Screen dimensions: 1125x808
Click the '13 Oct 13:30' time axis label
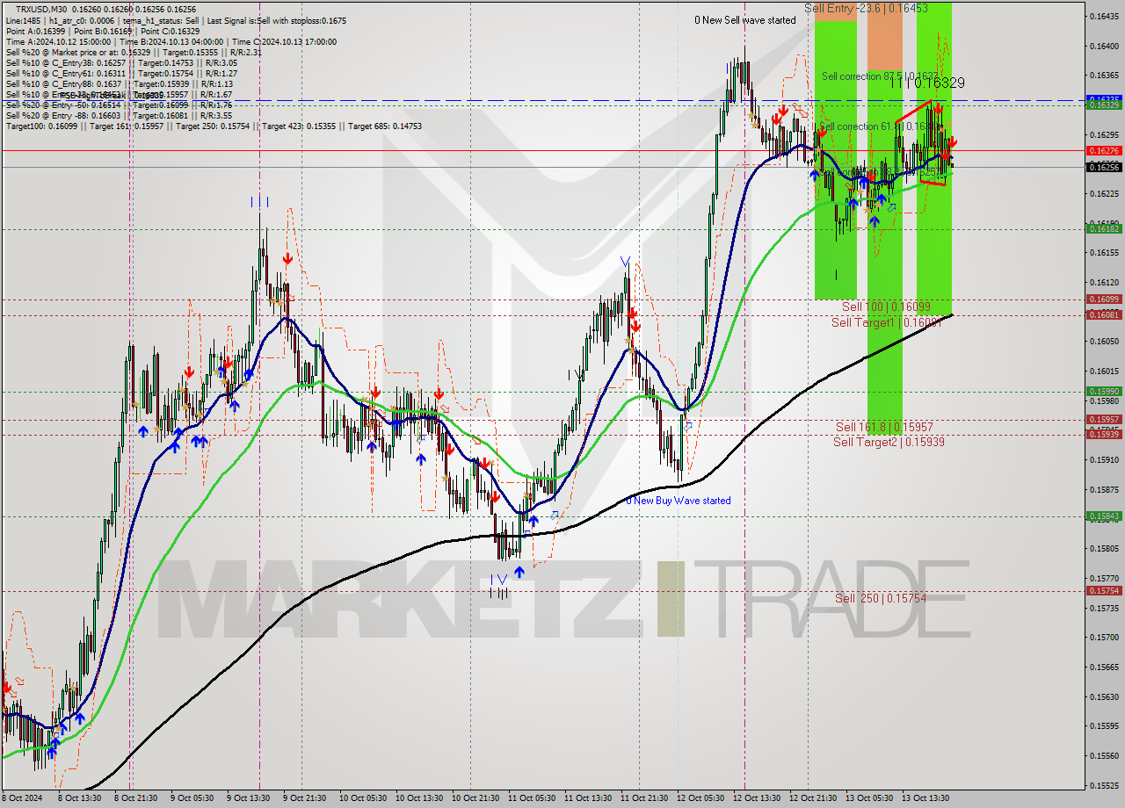click(925, 798)
